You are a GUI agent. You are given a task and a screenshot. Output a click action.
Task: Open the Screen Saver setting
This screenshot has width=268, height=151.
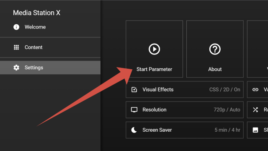pos(185,130)
